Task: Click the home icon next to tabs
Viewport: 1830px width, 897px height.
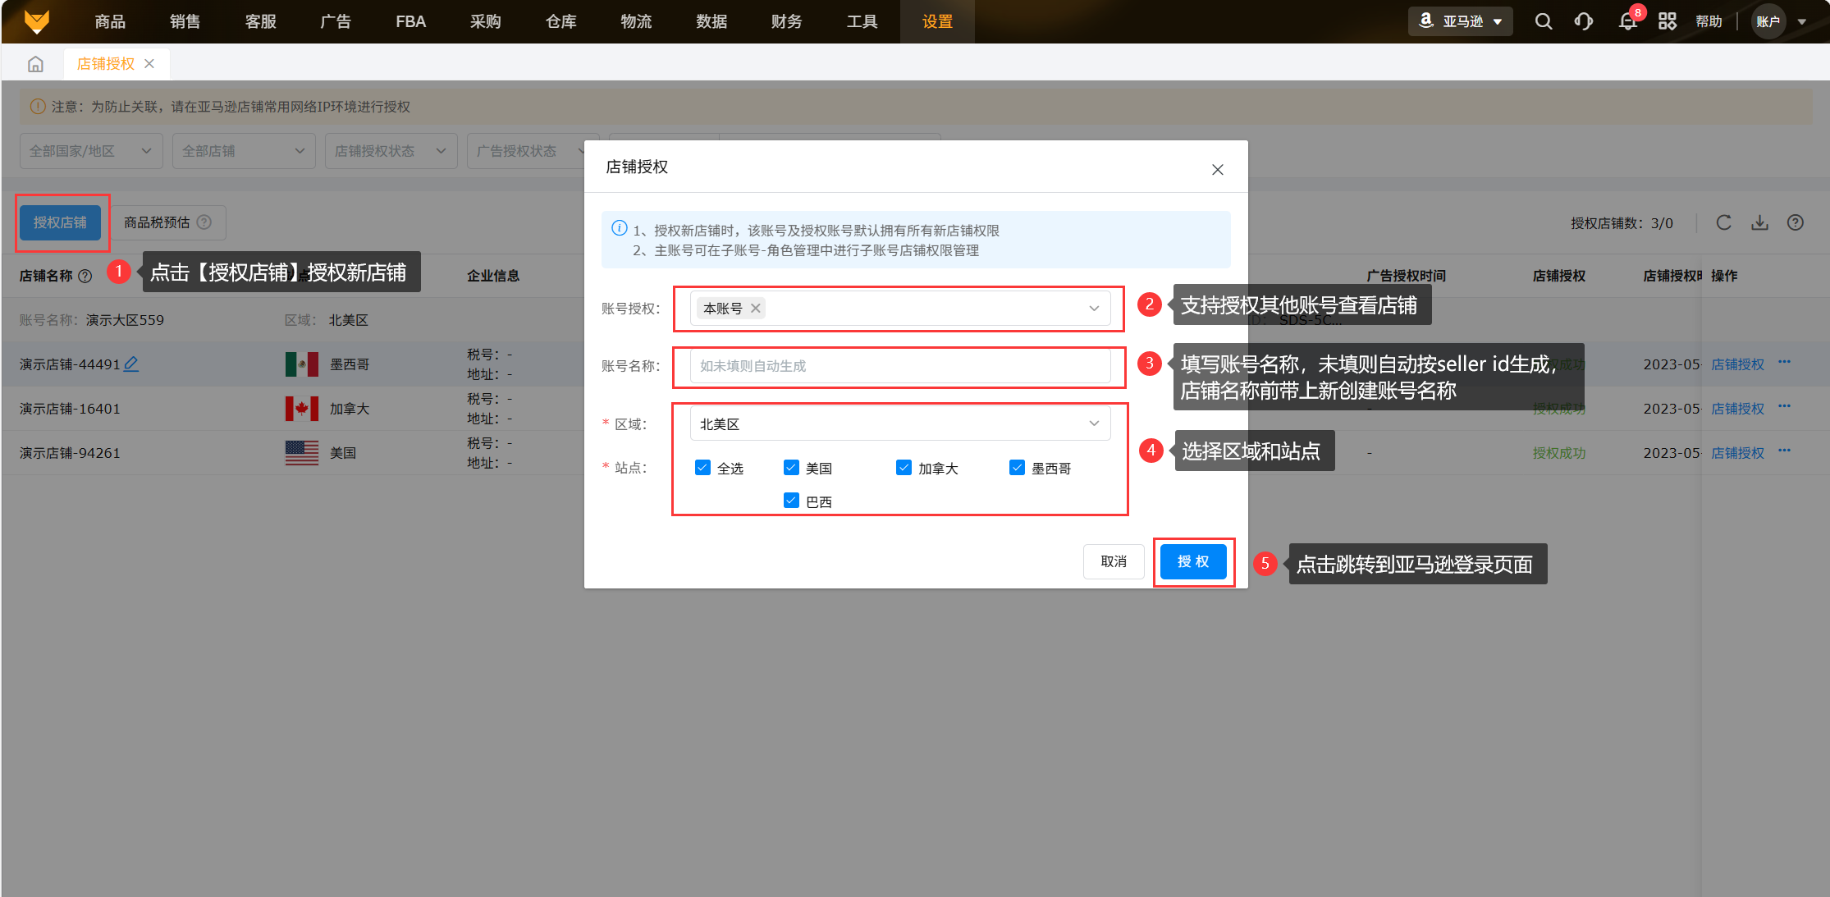Action: [x=35, y=63]
